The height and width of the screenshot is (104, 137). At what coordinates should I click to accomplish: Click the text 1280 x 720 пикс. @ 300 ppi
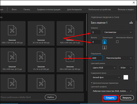point(12,43)
